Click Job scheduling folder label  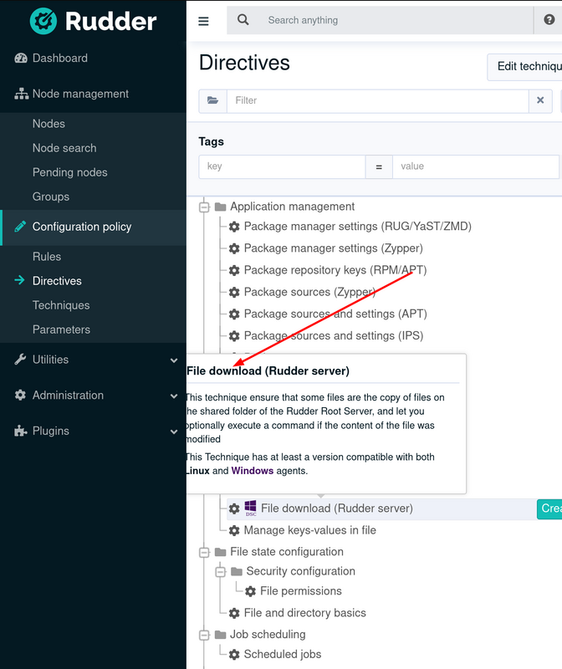point(268,635)
